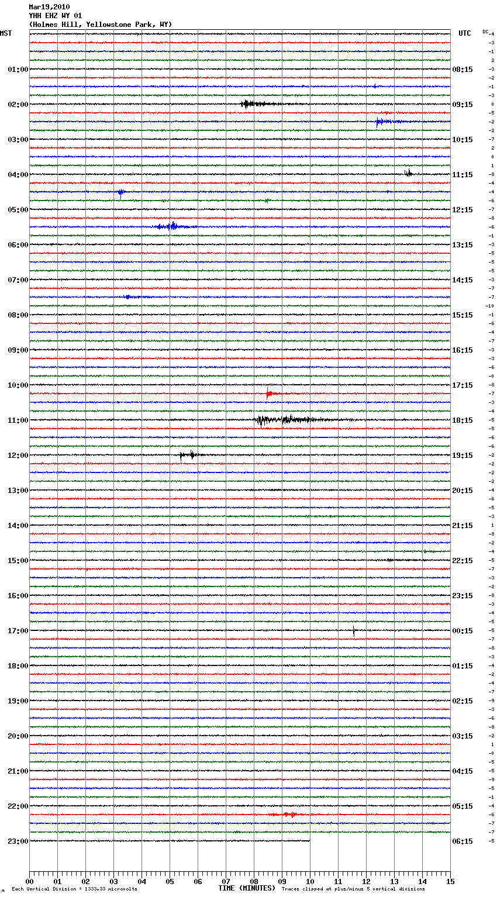Select the 02:00 MST time label
The height and width of the screenshot is (897, 497).
[x=18, y=105]
